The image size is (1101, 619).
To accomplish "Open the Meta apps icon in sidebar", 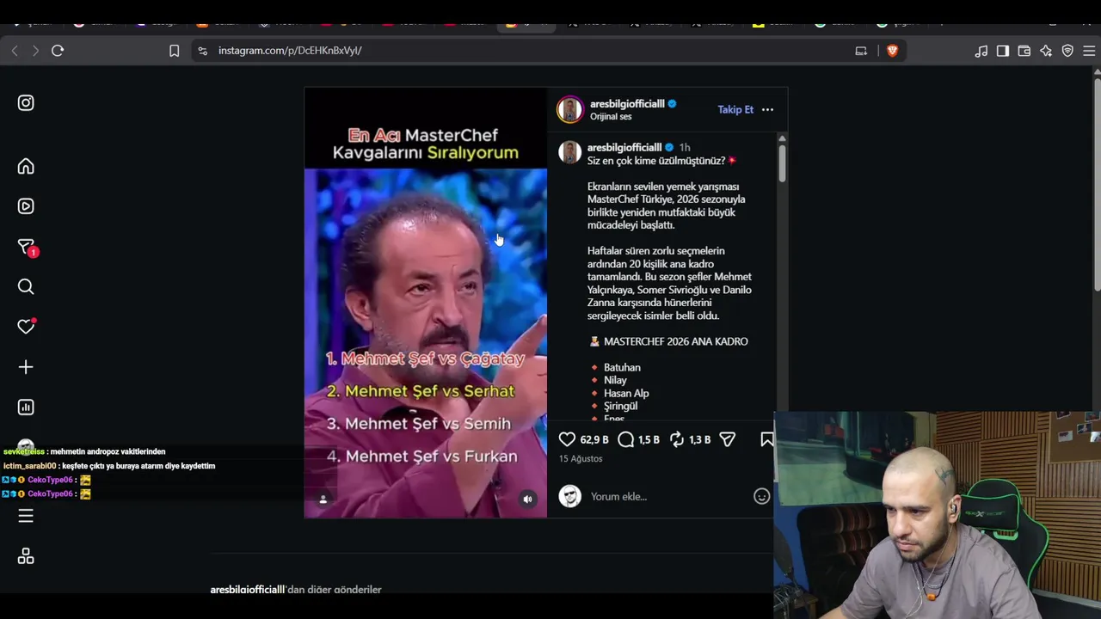I will [x=26, y=556].
